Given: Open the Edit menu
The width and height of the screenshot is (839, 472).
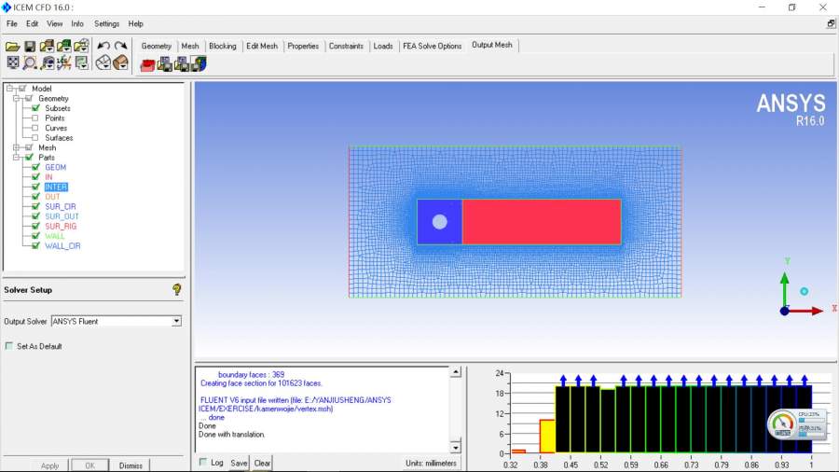Looking at the screenshot, I should point(32,24).
